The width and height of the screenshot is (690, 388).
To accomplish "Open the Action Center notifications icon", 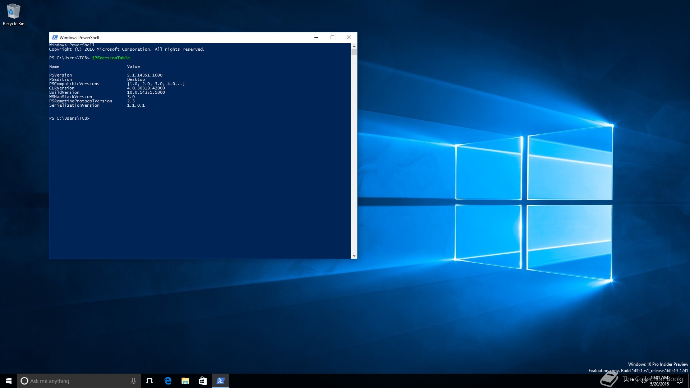I will coord(680,381).
